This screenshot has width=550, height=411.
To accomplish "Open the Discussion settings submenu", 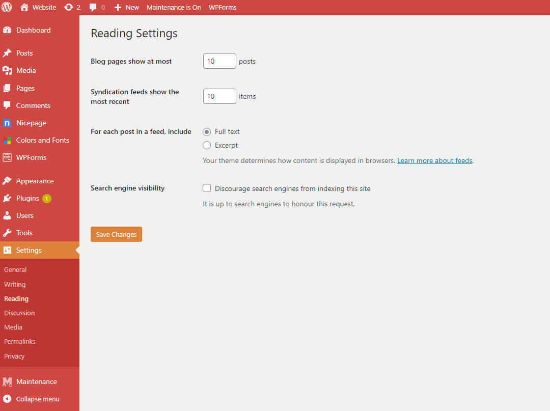I will 19,313.
